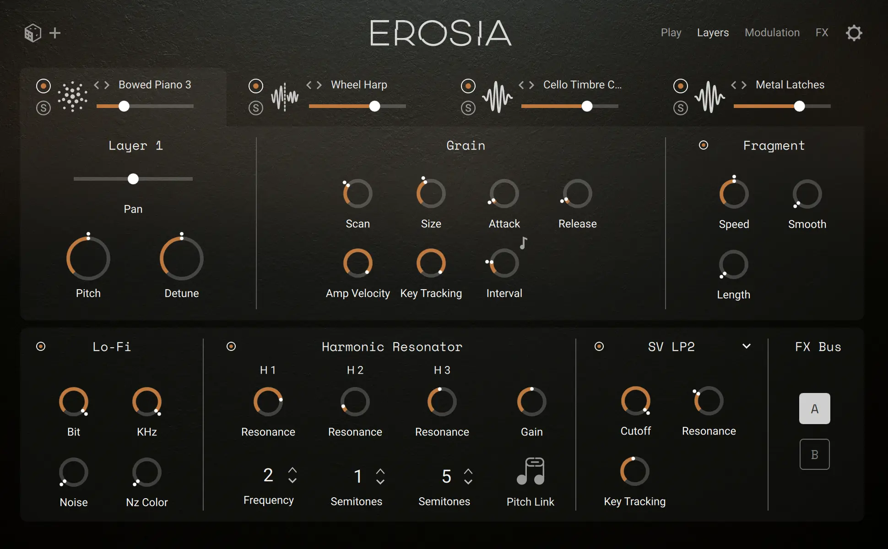Click the Metal Latches waveform icon
The image size is (888, 549).
[x=709, y=96]
